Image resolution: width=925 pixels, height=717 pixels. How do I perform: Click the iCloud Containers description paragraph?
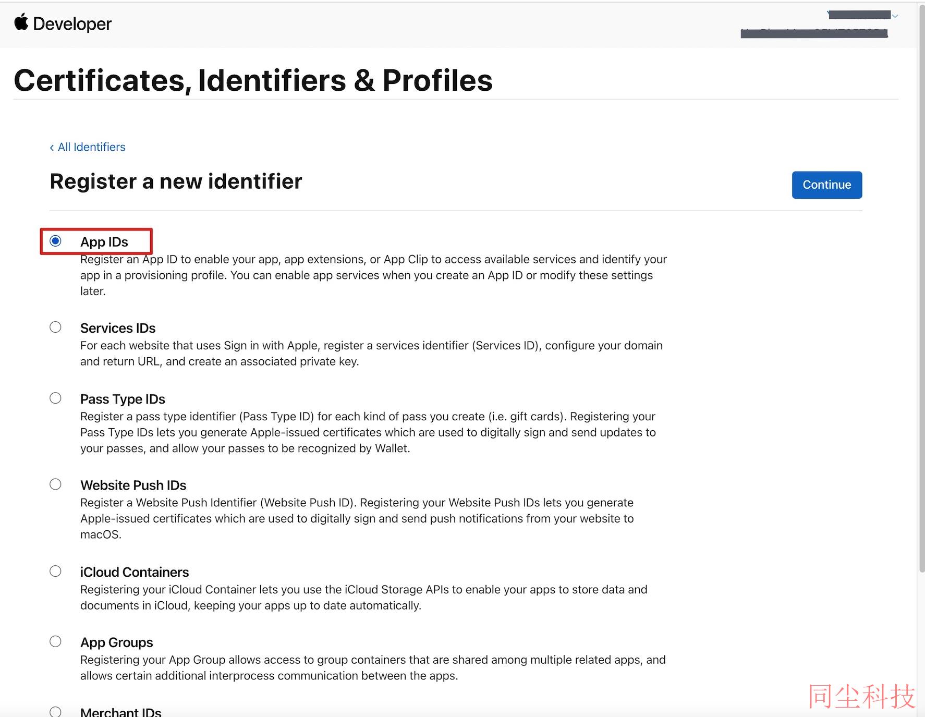pyautogui.click(x=364, y=598)
